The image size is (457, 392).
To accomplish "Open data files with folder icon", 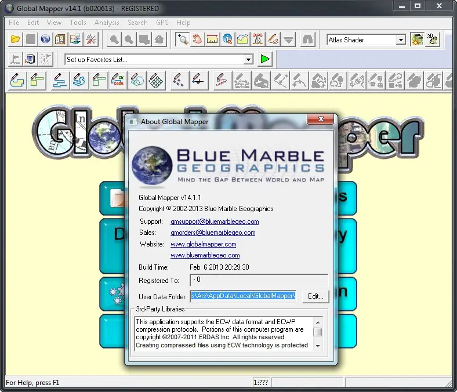I will (x=16, y=39).
